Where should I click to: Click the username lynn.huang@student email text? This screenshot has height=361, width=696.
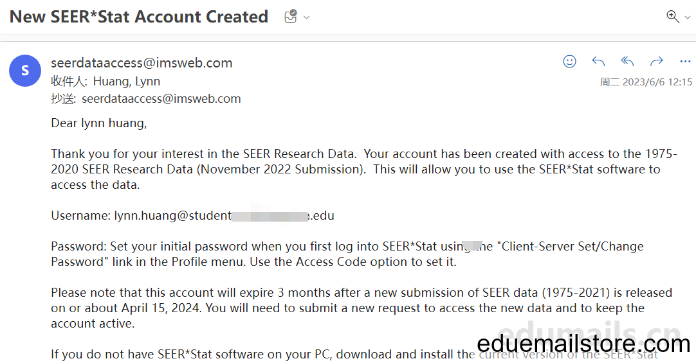coord(224,216)
